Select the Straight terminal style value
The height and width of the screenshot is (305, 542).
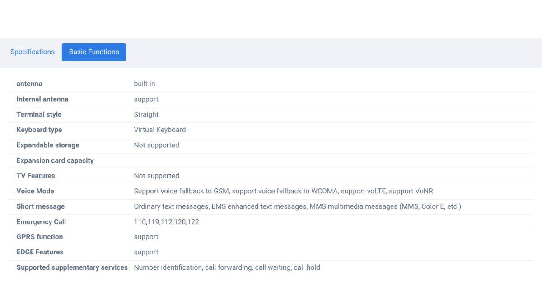pyautogui.click(x=146, y=115)
